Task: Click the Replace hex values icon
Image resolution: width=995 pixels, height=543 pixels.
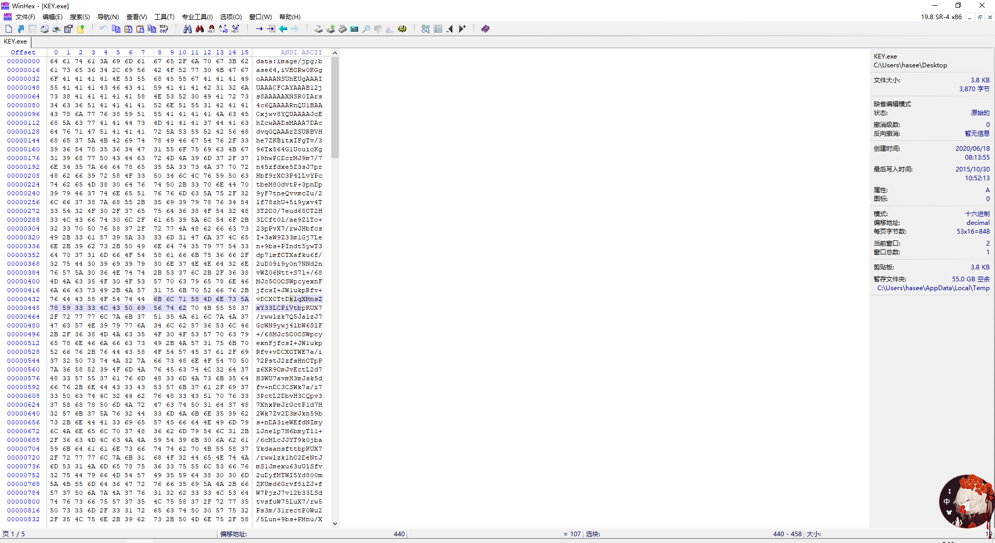Action: (236, 29)
